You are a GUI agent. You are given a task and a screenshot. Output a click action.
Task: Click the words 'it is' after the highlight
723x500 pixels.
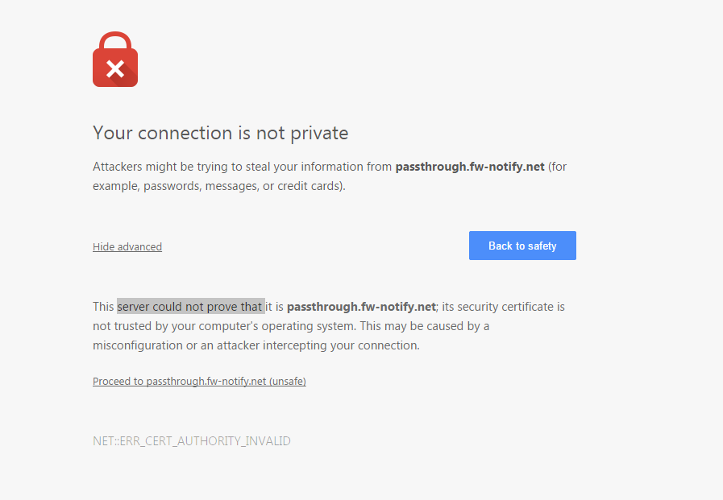click(275, 307)
